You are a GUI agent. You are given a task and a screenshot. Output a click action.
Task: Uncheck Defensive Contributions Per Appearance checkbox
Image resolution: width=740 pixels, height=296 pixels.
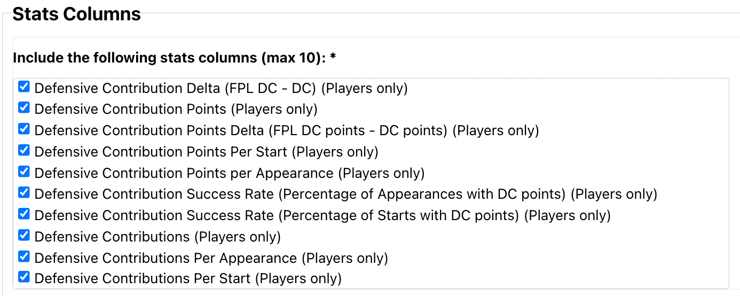pyautogui.click(x=23, y=257)
